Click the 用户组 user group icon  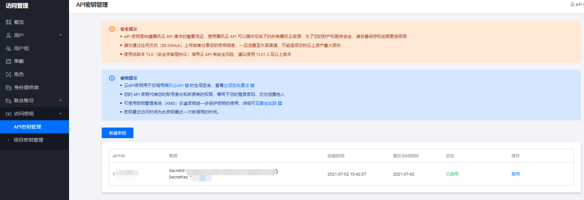coord(9,48)
